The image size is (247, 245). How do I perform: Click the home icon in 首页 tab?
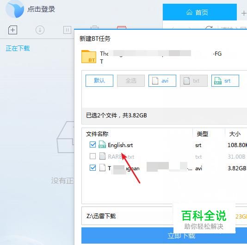click(189, 12)
